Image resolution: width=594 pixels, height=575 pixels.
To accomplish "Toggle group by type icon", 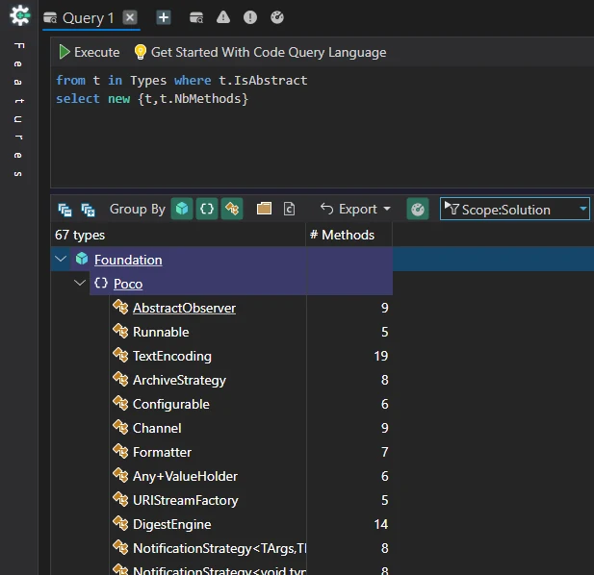I will click(x=232, y=209).
